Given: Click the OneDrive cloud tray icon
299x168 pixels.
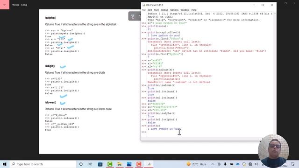Looking at the screenshot, I should point(238,164).
